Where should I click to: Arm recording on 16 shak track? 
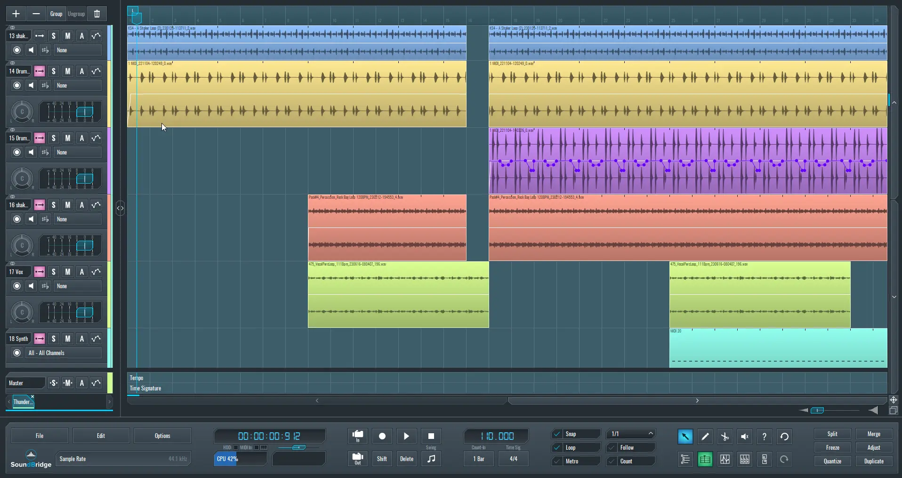point(17,219)
